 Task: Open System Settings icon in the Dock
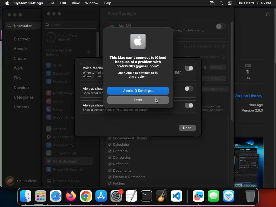pos(116,196)
